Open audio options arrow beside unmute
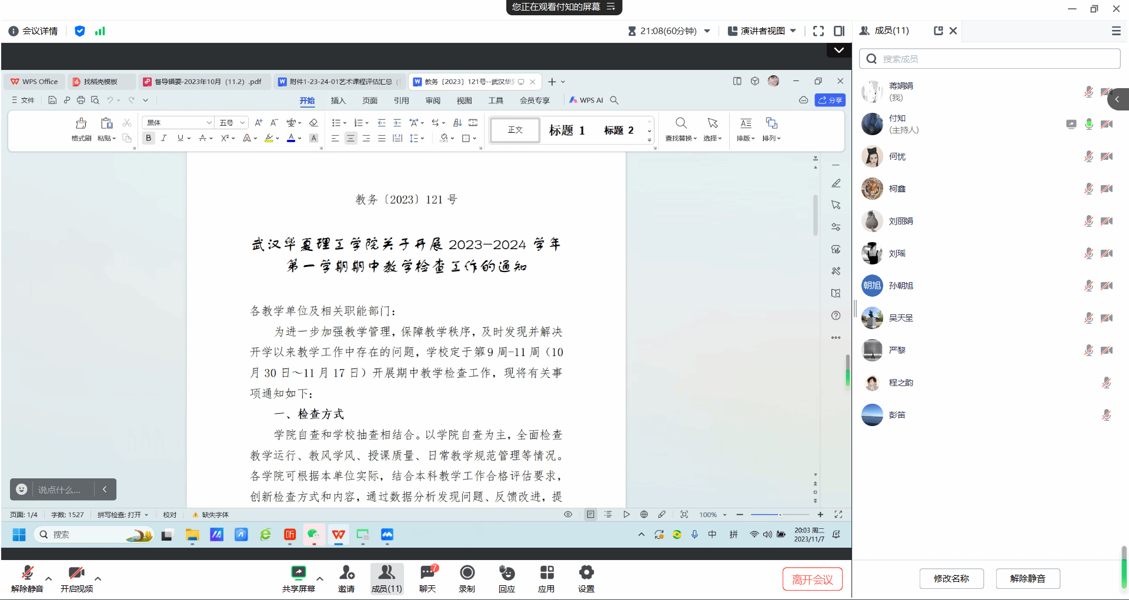 (x=49, y=578)
